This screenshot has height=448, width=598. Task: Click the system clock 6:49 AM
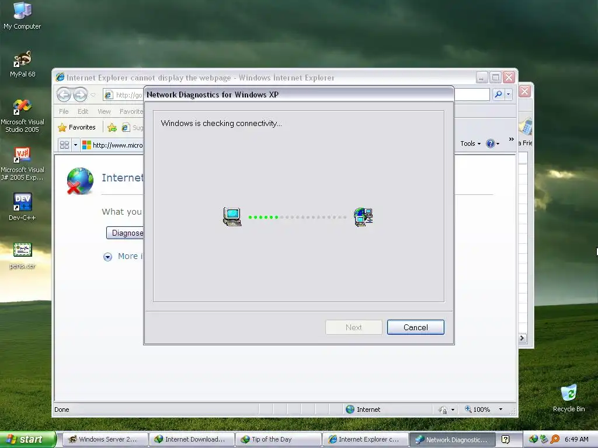coord(576,439)
